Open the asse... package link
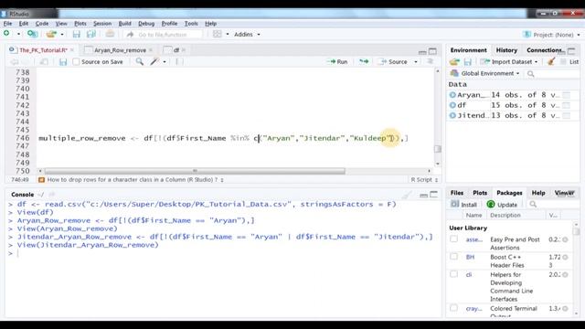The height and width of the screenshot is (329, 585). (473, 239)
